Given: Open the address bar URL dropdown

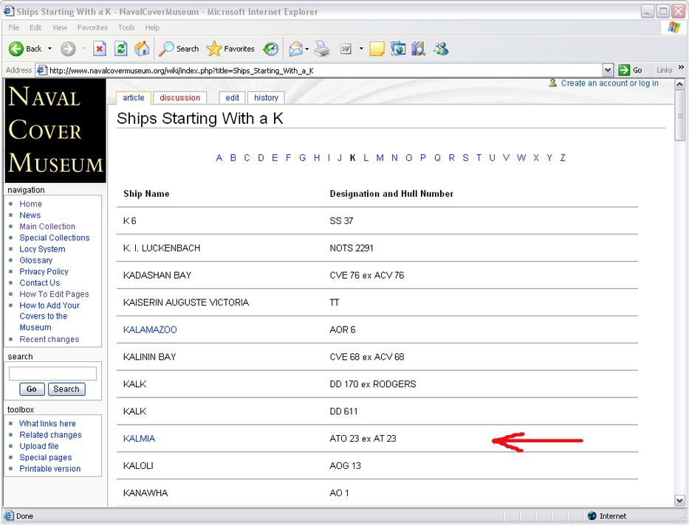Looking at the screenshot, I should click(x=608, y=70).
